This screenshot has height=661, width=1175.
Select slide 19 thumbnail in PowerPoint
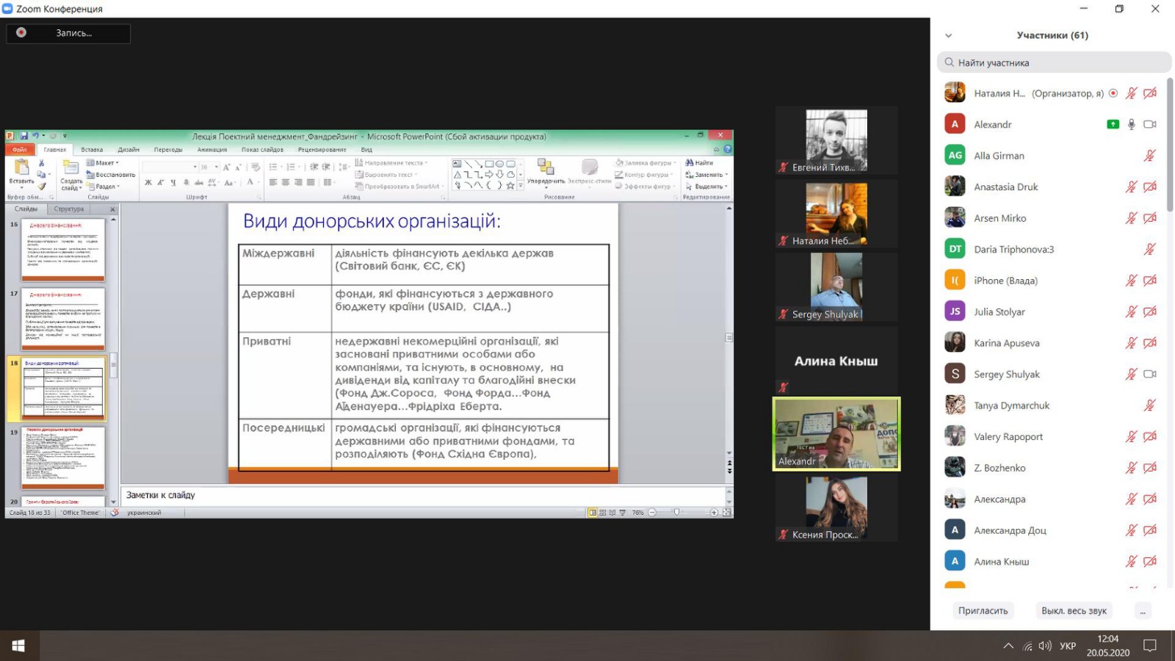(x=63, y=458)
